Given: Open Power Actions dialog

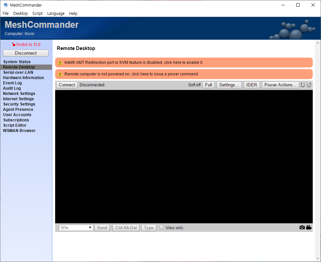Looking at the screenshot, I should (280, 85).
